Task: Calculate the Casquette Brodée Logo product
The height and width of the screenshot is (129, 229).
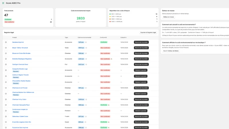Action: click(141, 70)
